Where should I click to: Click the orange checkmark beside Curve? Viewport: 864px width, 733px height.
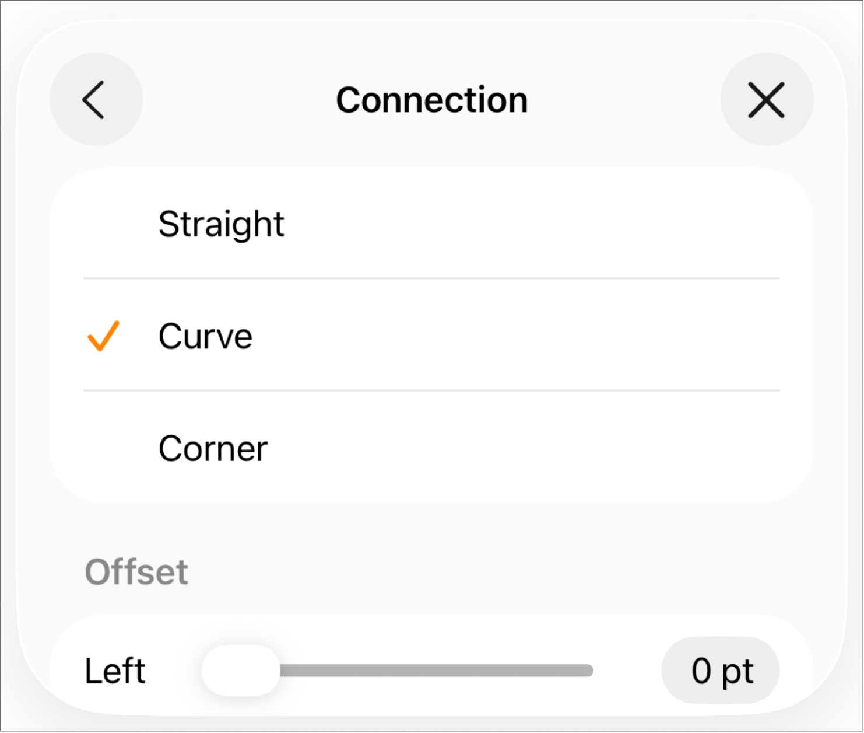click(x=103, y=336)
